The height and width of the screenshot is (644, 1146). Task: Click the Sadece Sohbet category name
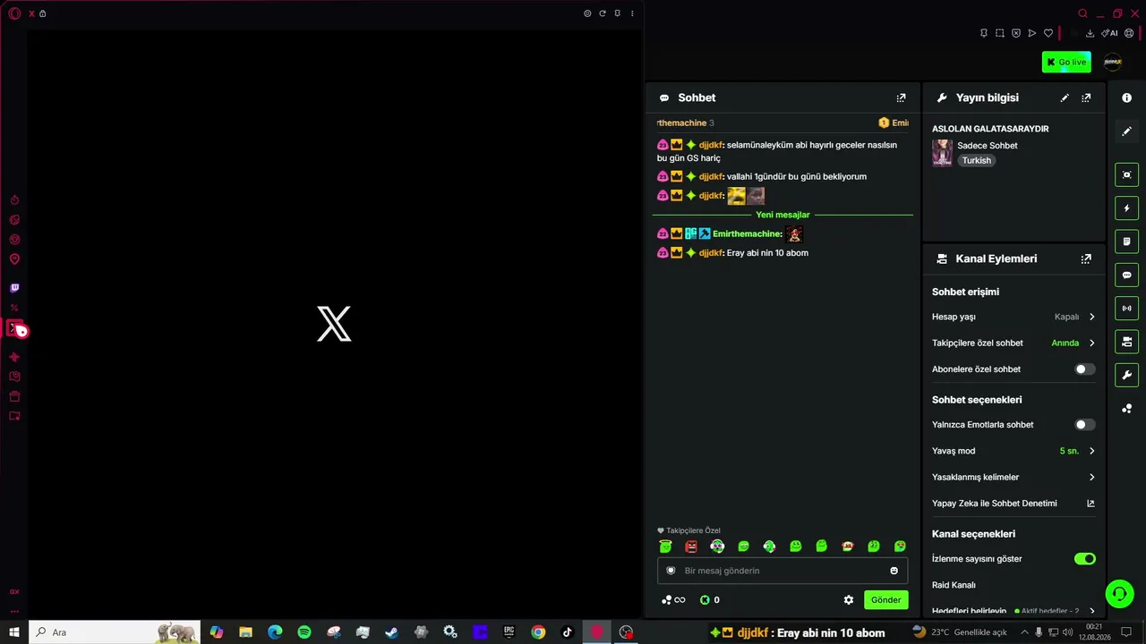[988, 146]
